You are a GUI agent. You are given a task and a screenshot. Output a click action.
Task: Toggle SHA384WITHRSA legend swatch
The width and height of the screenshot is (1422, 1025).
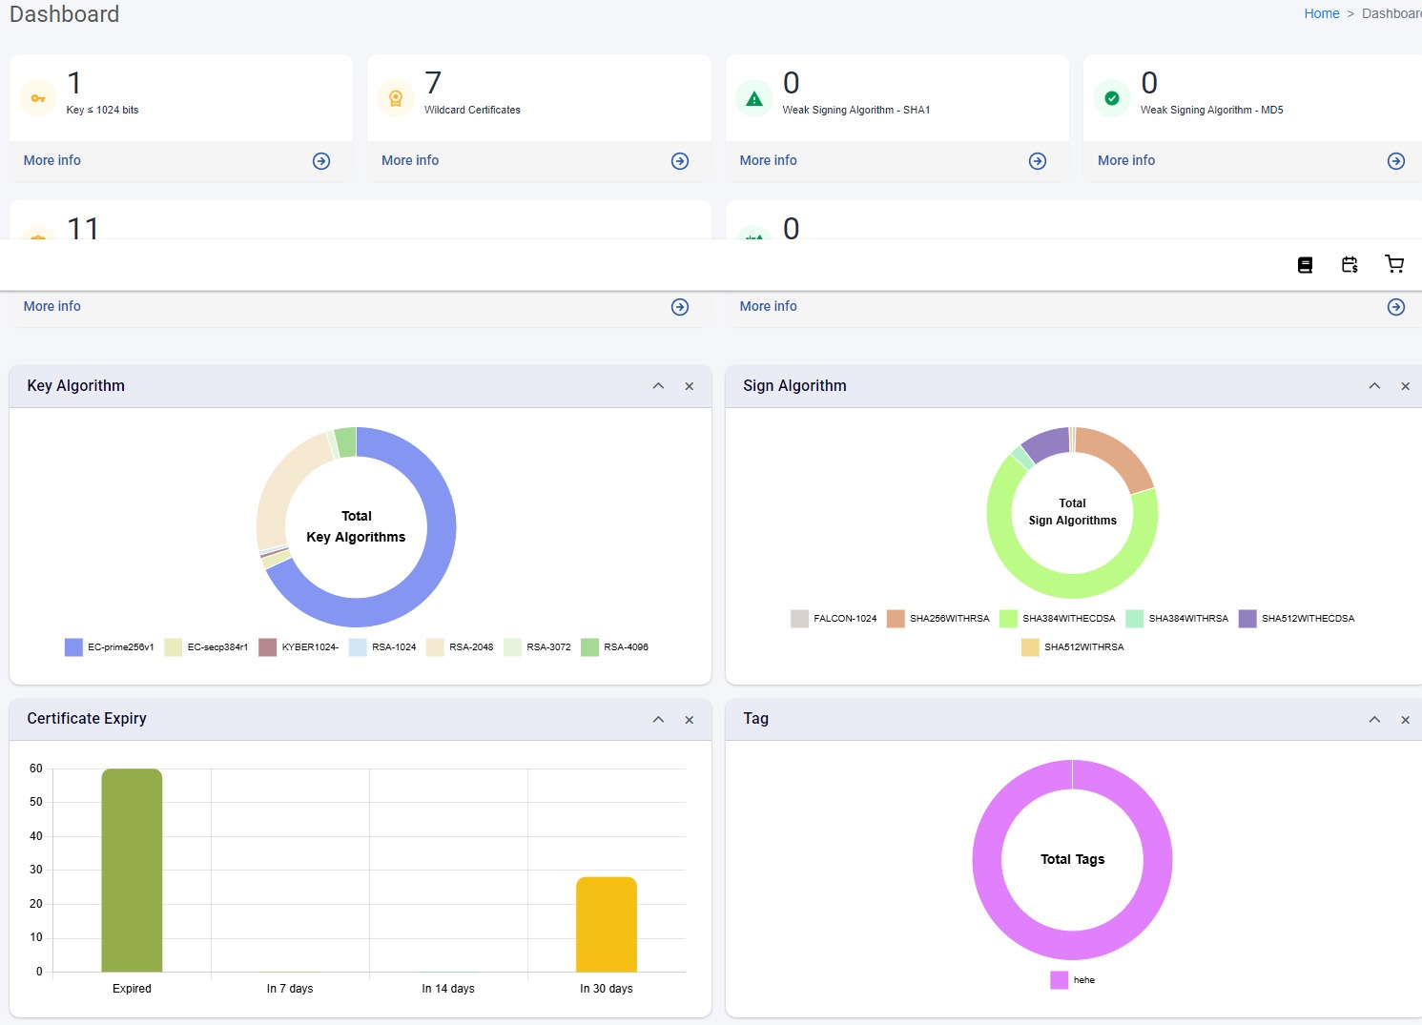[x=1135, y=619]
